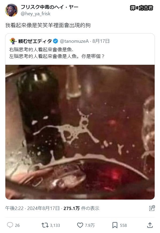Click the timestamp 午後2:22 · 2024年8月17日

click(32, 208)
